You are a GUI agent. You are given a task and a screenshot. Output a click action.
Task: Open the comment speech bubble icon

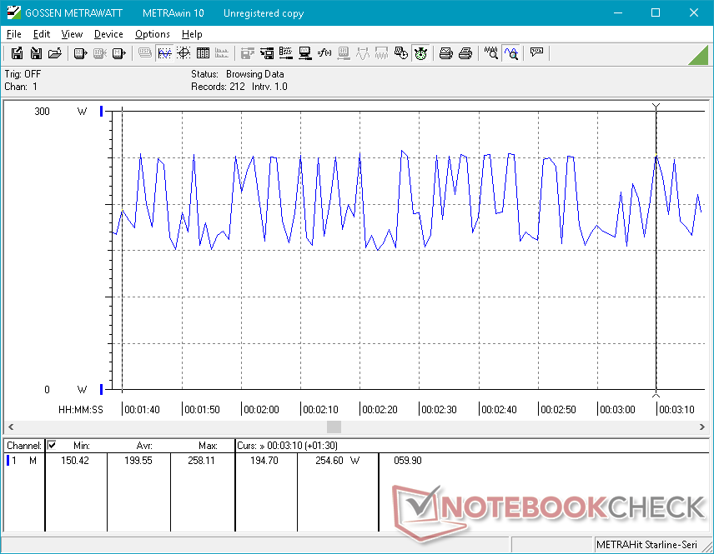coord(536,53)
